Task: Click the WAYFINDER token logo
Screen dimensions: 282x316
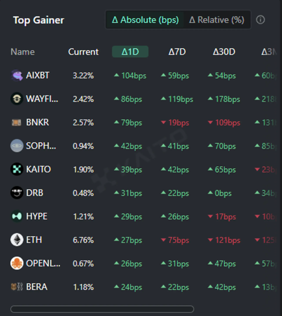Action: point(17,99)
